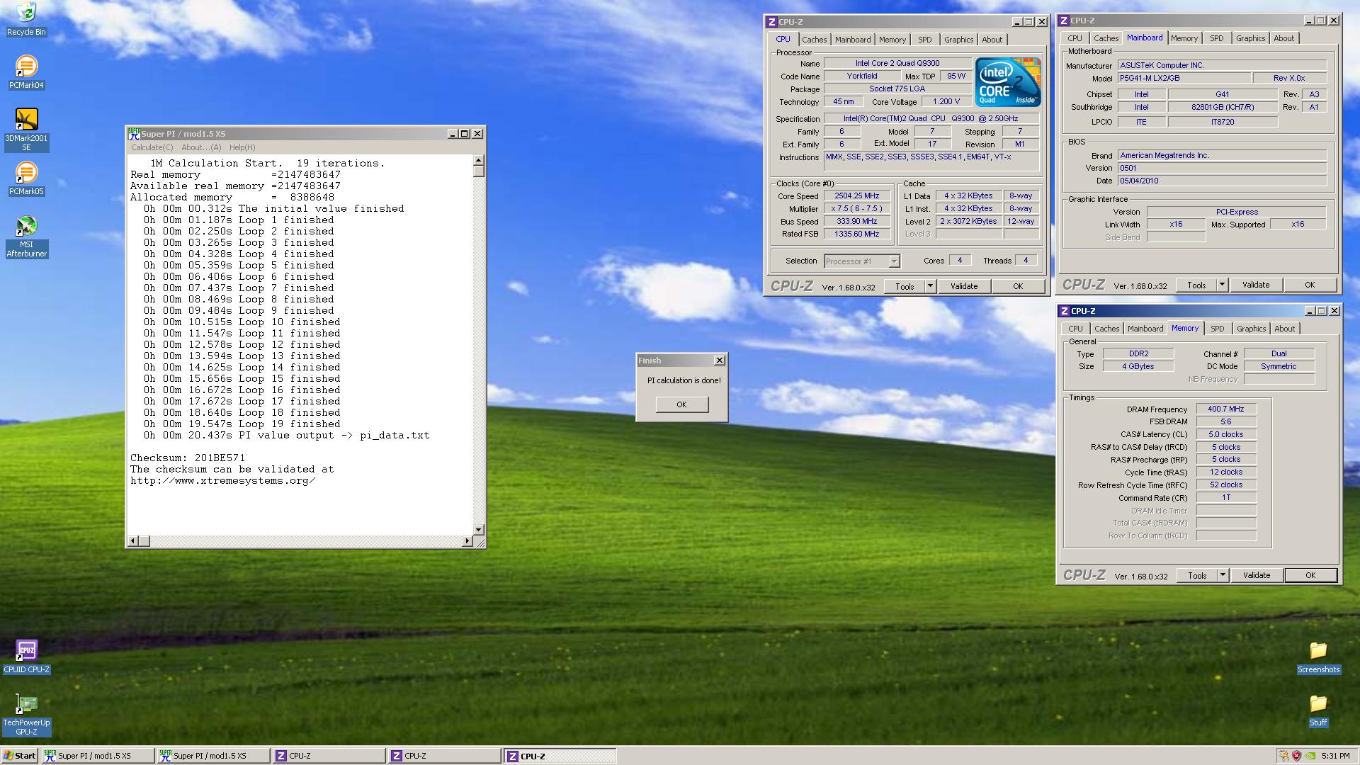Click OK in the CPU window

[1018, 286]
